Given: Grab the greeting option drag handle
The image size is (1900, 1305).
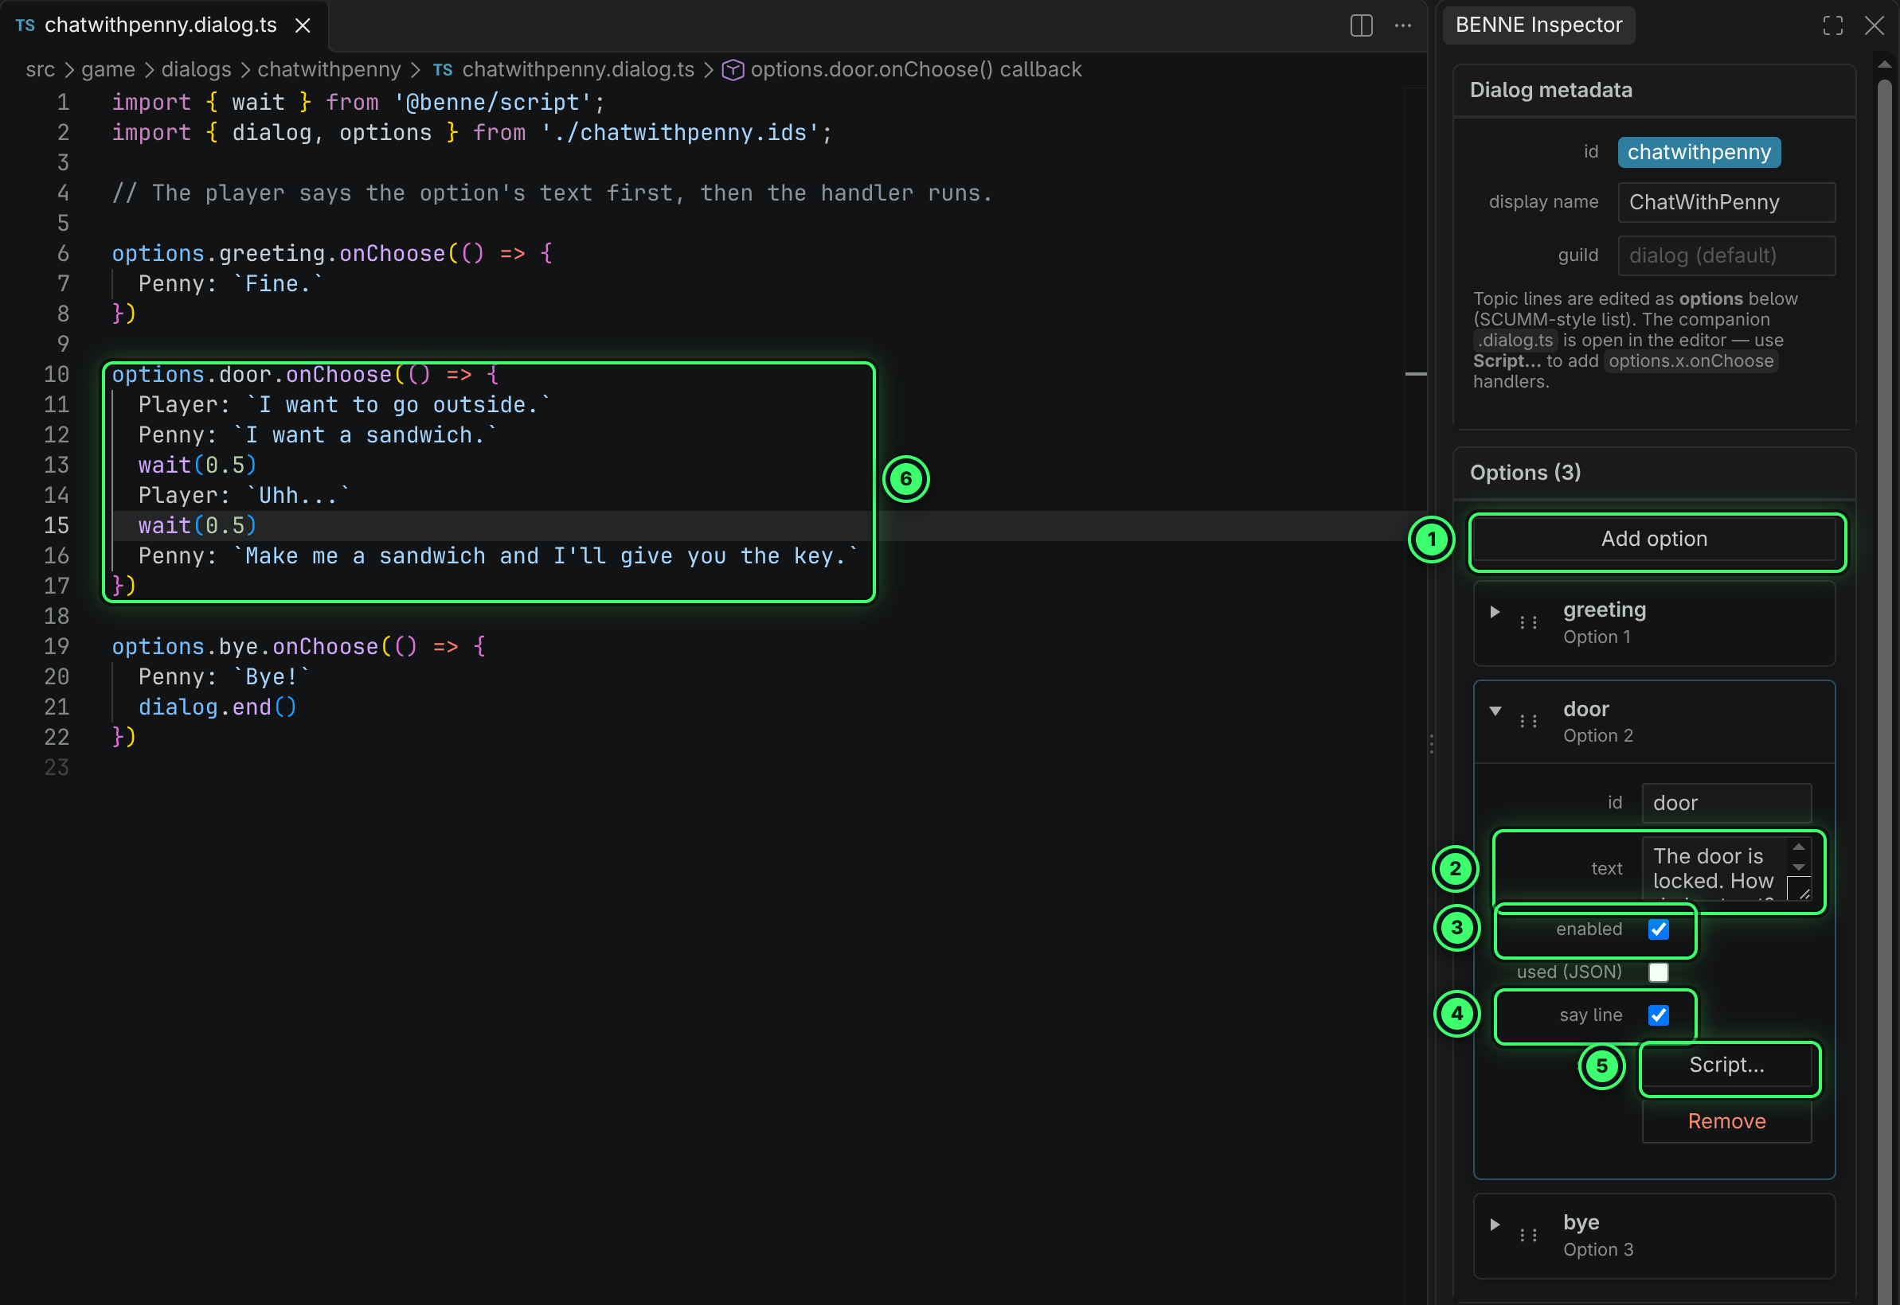Looking at the screenshot, I should (1527, 622).
